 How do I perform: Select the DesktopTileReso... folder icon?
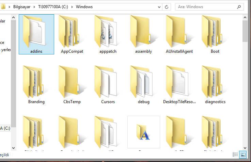[x=177, y=82]
